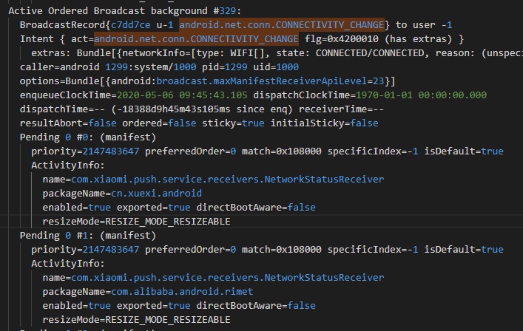Click highlighted CONNECTIVITY_CHANGE after 'act=' in the Intent line
The width and height of the screenshot is (523, 331).
coord(196,38)
